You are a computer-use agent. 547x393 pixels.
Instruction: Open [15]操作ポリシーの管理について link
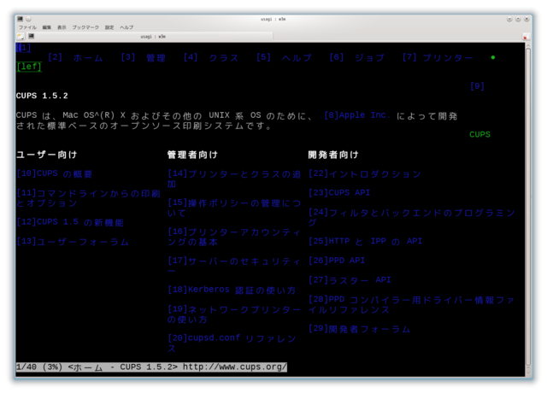point(234,208)
